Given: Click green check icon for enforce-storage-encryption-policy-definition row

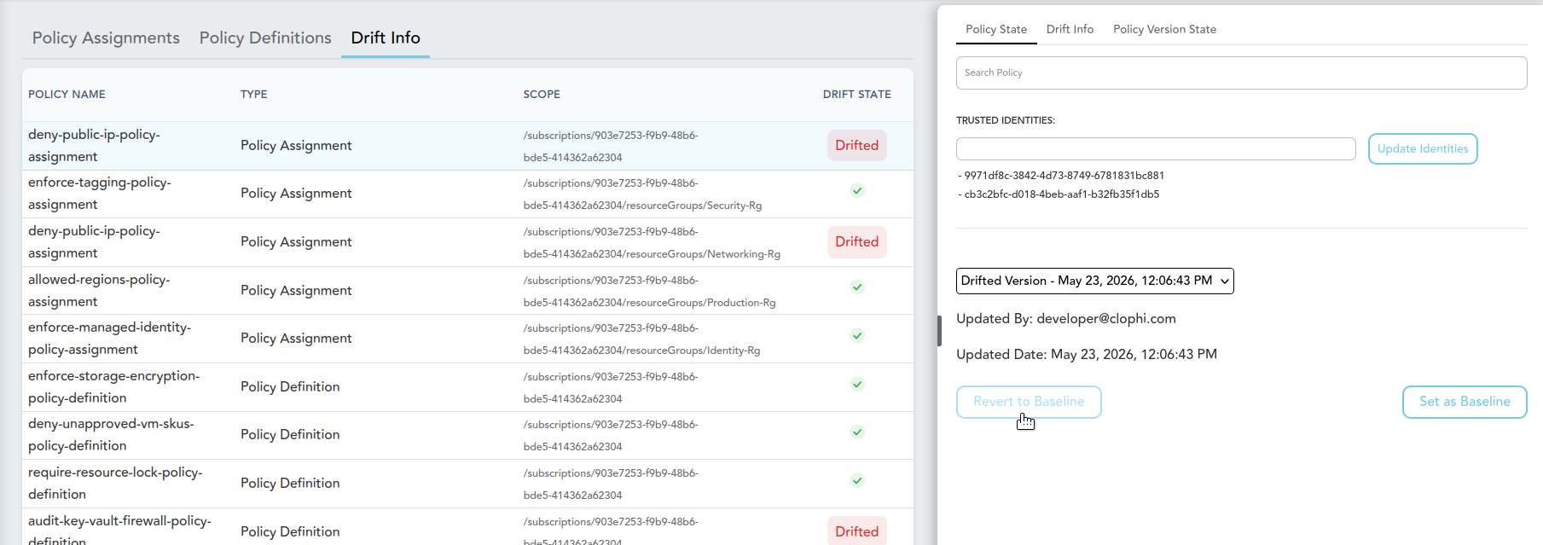Looking at the screenshot, I should click(857, 385).
